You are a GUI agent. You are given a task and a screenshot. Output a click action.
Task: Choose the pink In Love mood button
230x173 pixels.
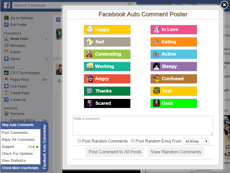pyautogui.click(x=174, y=30)
